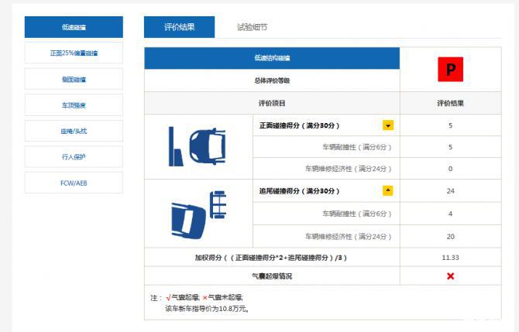Click the 追尾碰撞得分（满分30分） label
This screenshot has width=519, height=332.
click(x=299, y=191)
